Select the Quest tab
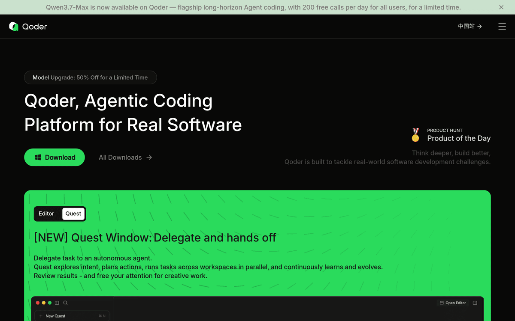The height and width of the screenshot is (321, 515). click(73, 214)
